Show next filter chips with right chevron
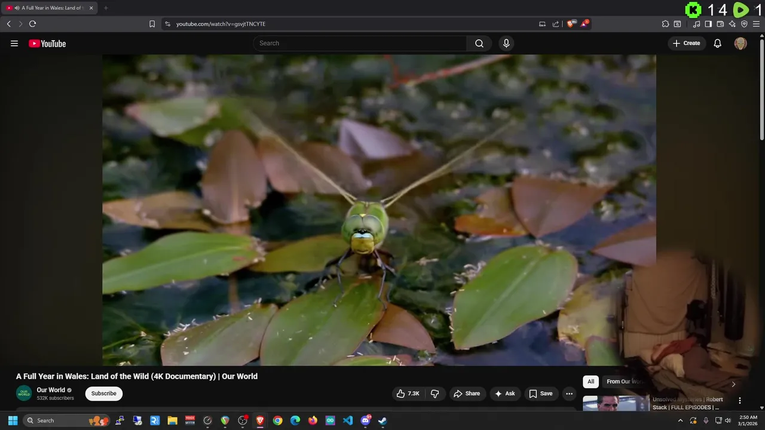 (733, 384)
